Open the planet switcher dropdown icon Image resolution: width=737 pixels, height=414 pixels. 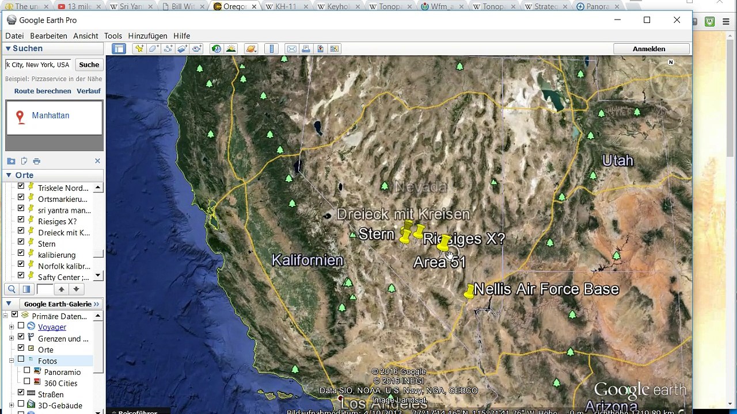(x=251, y=49)
